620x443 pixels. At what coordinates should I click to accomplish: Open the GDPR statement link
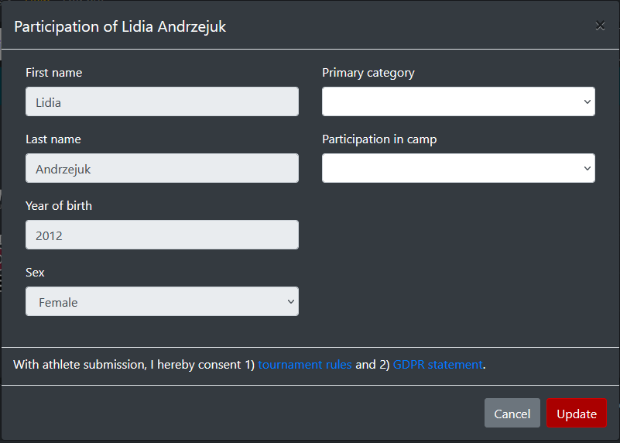tap(438, 364)
